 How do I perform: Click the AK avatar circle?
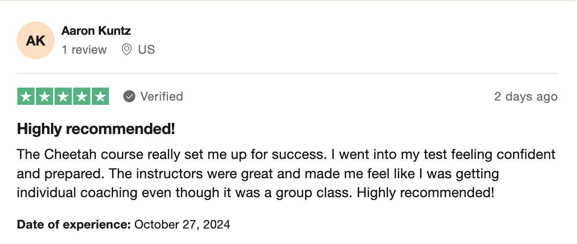(36, 40)
